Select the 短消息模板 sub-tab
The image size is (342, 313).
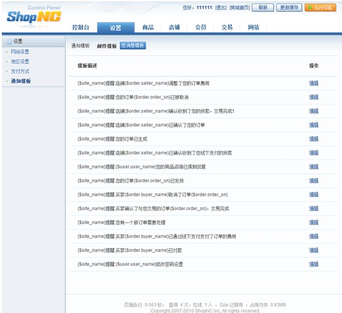pos(133,45)
